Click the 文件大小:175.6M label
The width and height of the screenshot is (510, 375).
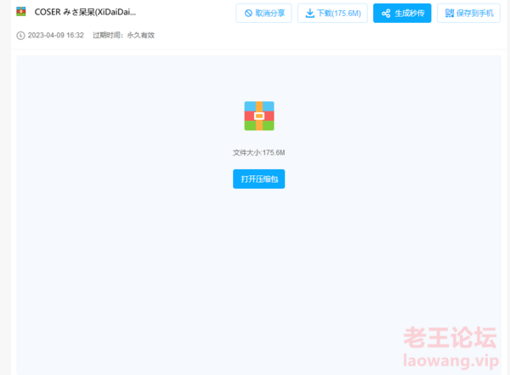pyautogui.click(x=259, y=153)
